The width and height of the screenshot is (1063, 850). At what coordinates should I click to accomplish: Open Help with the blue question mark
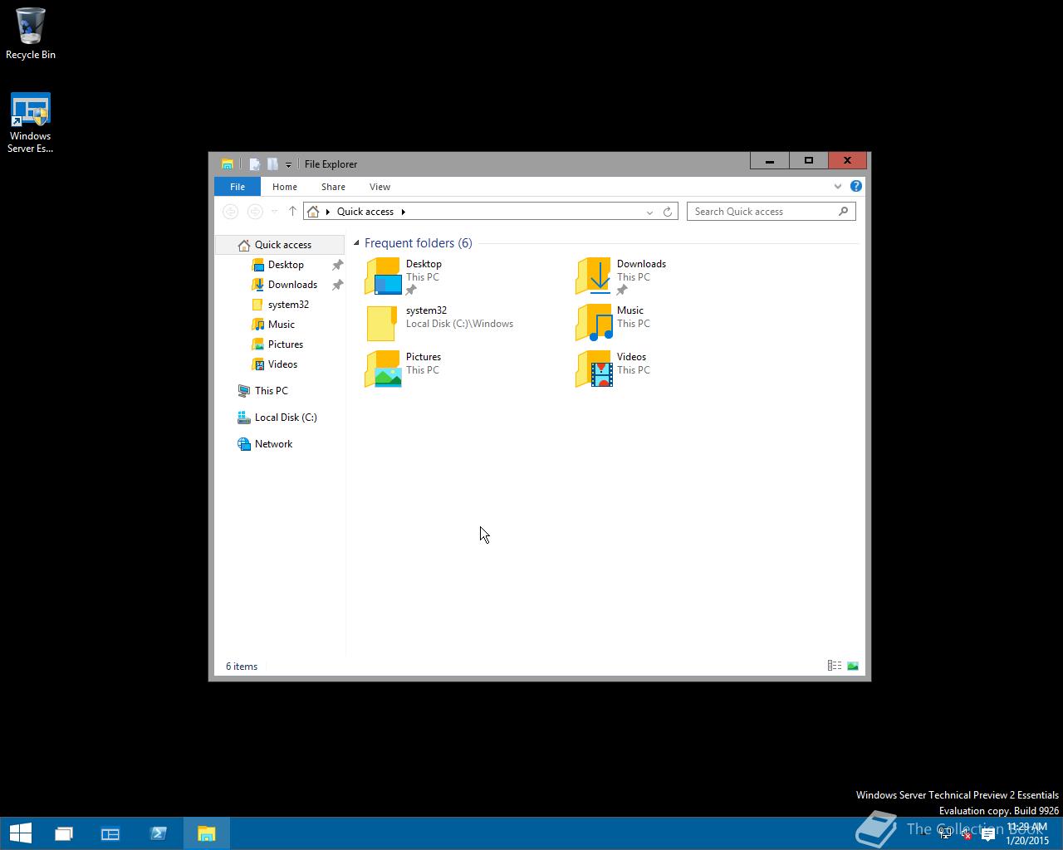click(856, 187)
